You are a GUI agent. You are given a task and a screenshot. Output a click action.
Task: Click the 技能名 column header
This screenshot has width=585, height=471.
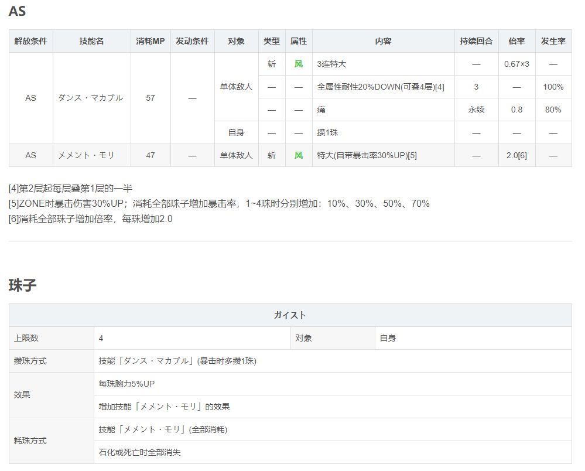tap(91, 42)
